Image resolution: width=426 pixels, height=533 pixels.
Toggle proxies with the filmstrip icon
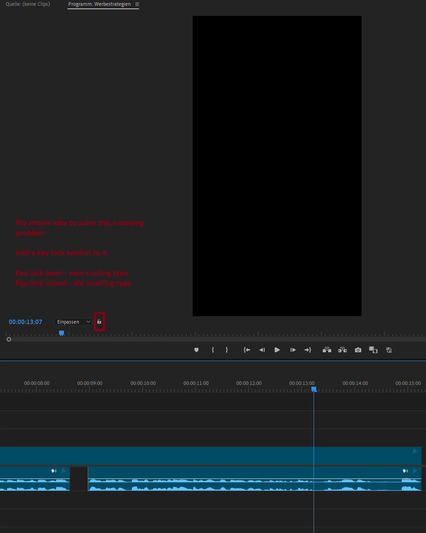point(374,350)
